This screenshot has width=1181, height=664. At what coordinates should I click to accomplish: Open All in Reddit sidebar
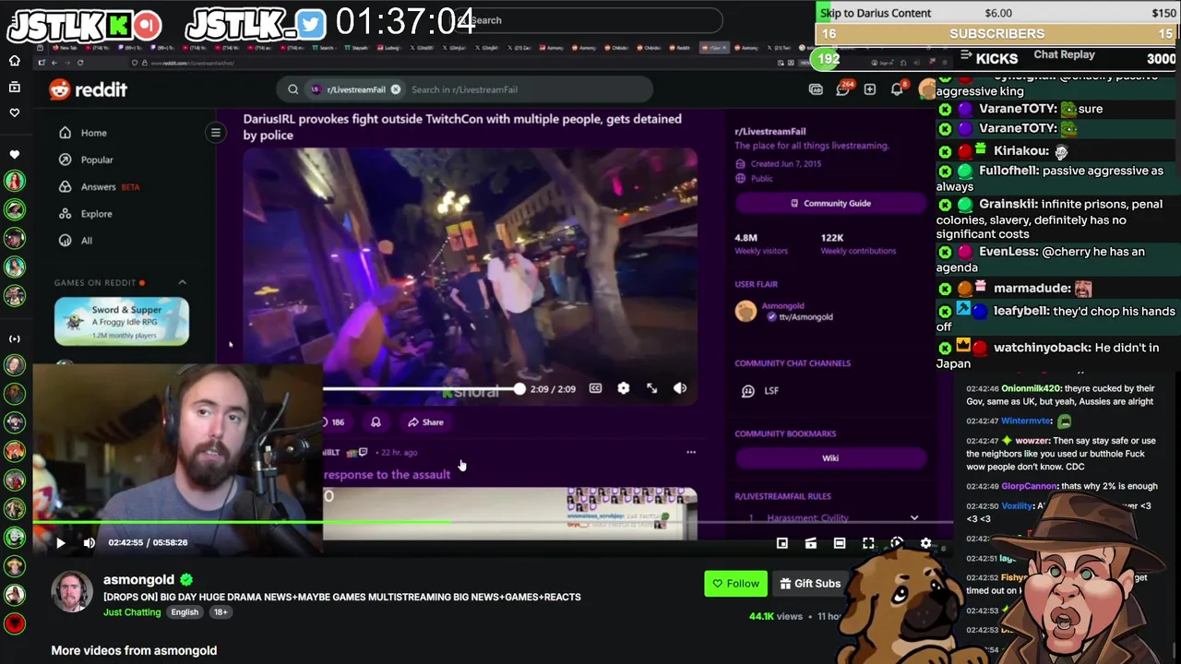click(x=75, y=240)
